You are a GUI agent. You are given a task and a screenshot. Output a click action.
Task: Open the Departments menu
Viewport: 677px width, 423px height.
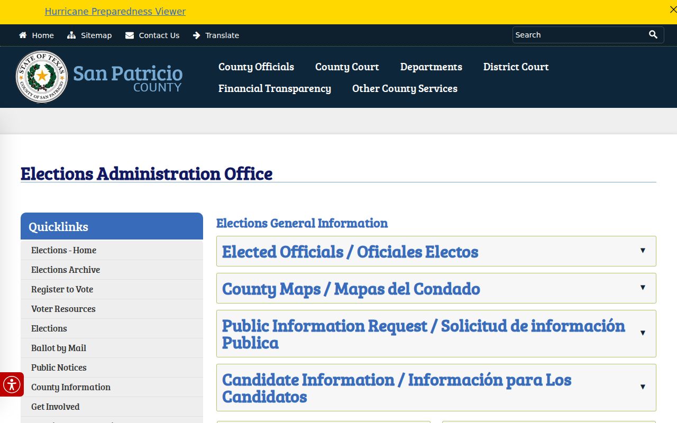coord(431,67)
